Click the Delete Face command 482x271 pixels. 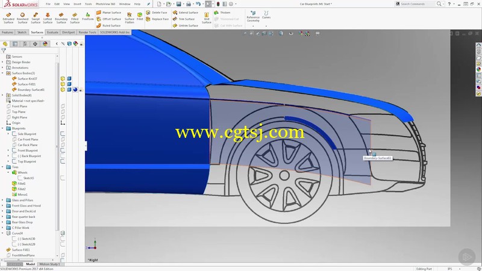click(x=157, y=13)
